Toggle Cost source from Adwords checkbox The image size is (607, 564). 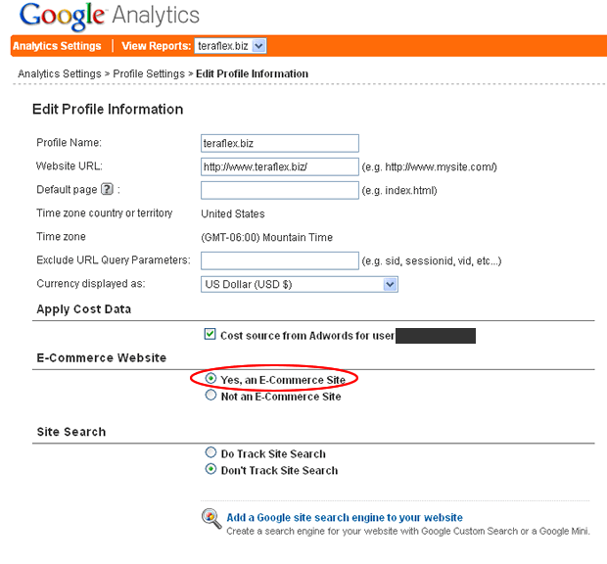click(x=210, y=335)
